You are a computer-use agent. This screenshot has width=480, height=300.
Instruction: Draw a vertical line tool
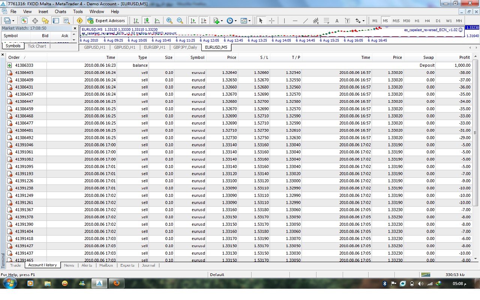[284, 21]
